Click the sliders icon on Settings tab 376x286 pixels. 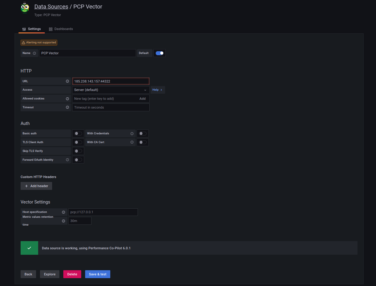coord(24,29)
